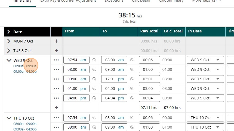The height and width of the screenshot is (131, 234).
Task: Click clock icon beside WED 04:04 pm To time
Action: [x=132, y=98]
